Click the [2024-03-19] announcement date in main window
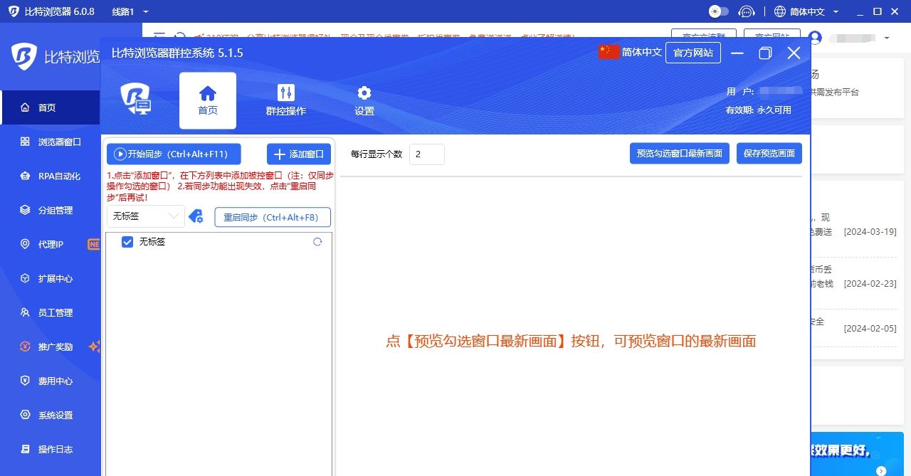911x476 pixels. coord(870,232)
